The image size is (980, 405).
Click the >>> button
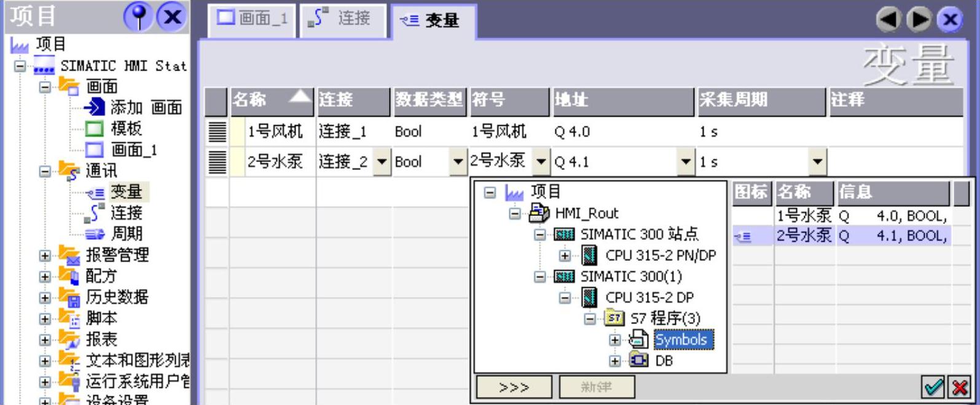[x=515, y=388]
